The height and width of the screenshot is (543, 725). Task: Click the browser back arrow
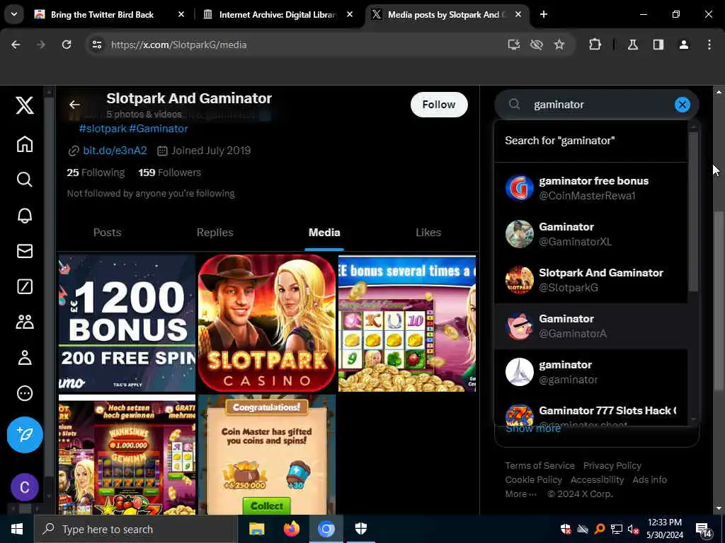click(x=16, y=45)
